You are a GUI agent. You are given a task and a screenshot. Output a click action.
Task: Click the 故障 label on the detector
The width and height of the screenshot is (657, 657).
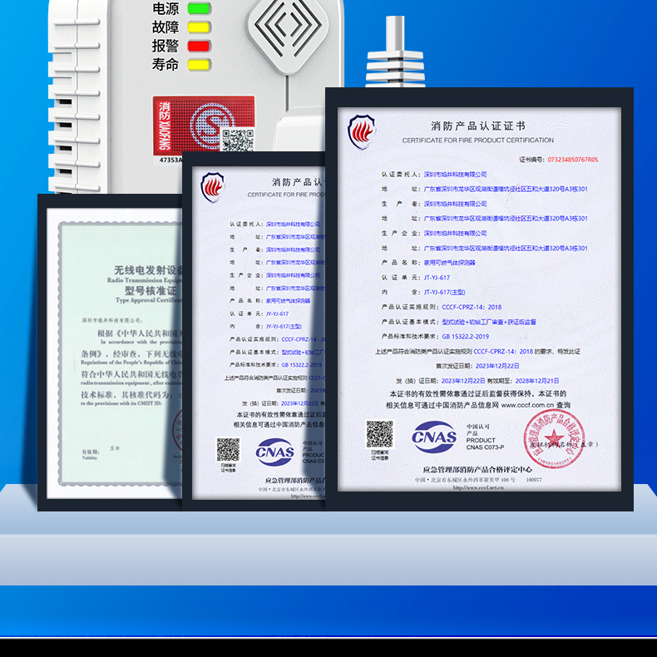click(165, 27)
